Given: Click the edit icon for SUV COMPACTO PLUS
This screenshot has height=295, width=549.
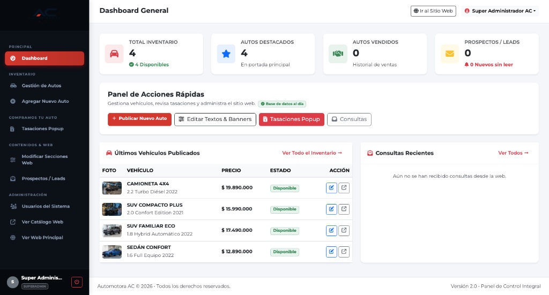Looking at the screenshot, I should (331, 209).
